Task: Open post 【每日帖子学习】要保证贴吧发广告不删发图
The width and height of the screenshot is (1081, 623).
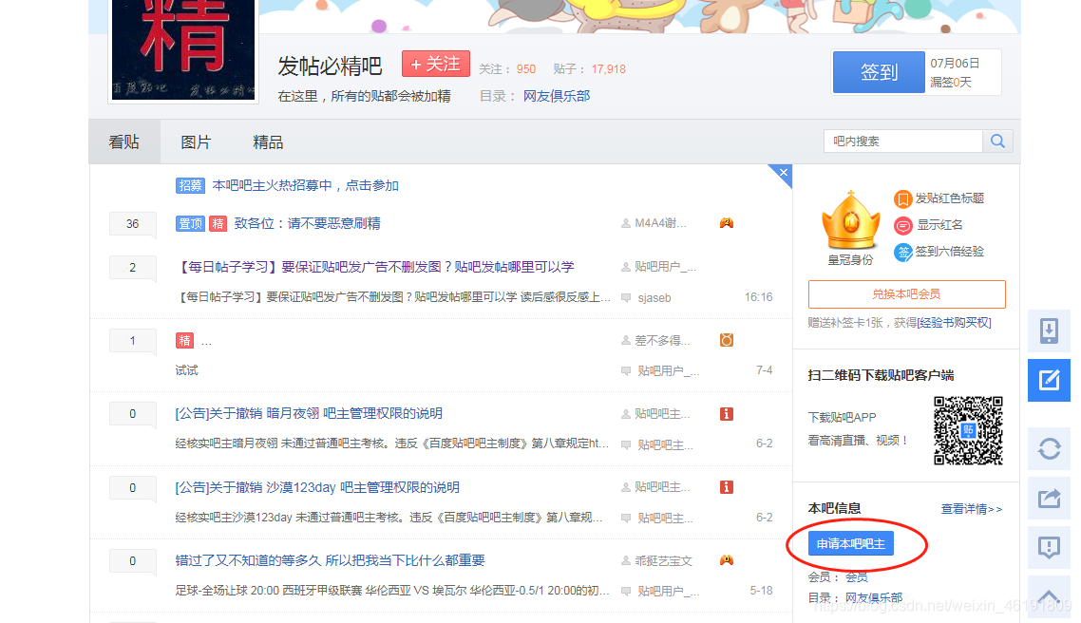Action: [x=376, y=267]
